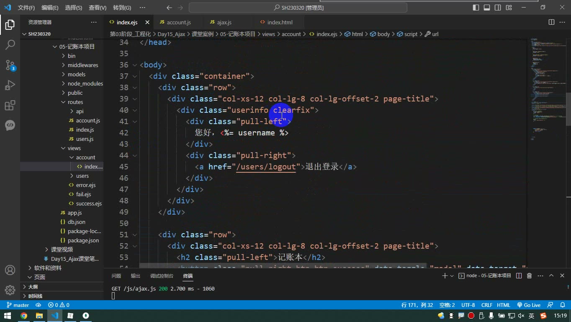Open the Run and Debug view
571x322 pixels.
click(x=10, y=85)
